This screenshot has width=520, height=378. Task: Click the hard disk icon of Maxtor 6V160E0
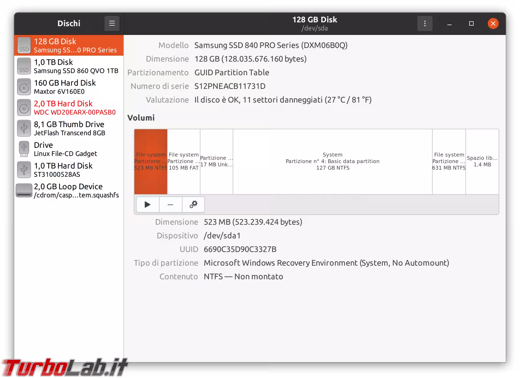coord(24,87)
